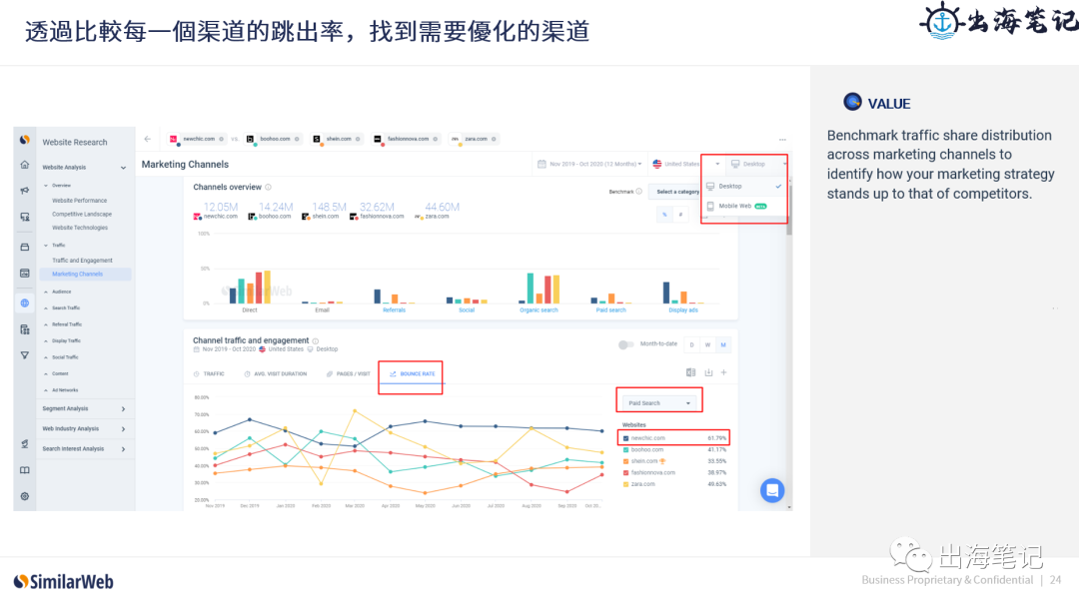
Task: Open the Nov 2019 - Oct 2020 date range dropdown
Action: pos(589,165)
